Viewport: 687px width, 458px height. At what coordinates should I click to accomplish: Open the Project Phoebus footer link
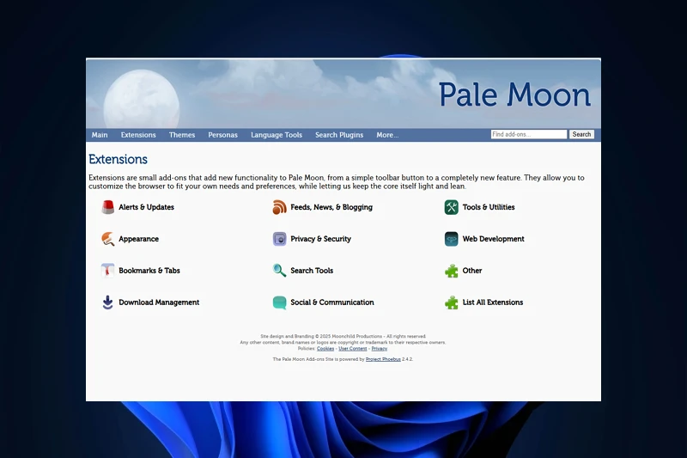click(383, 359)
